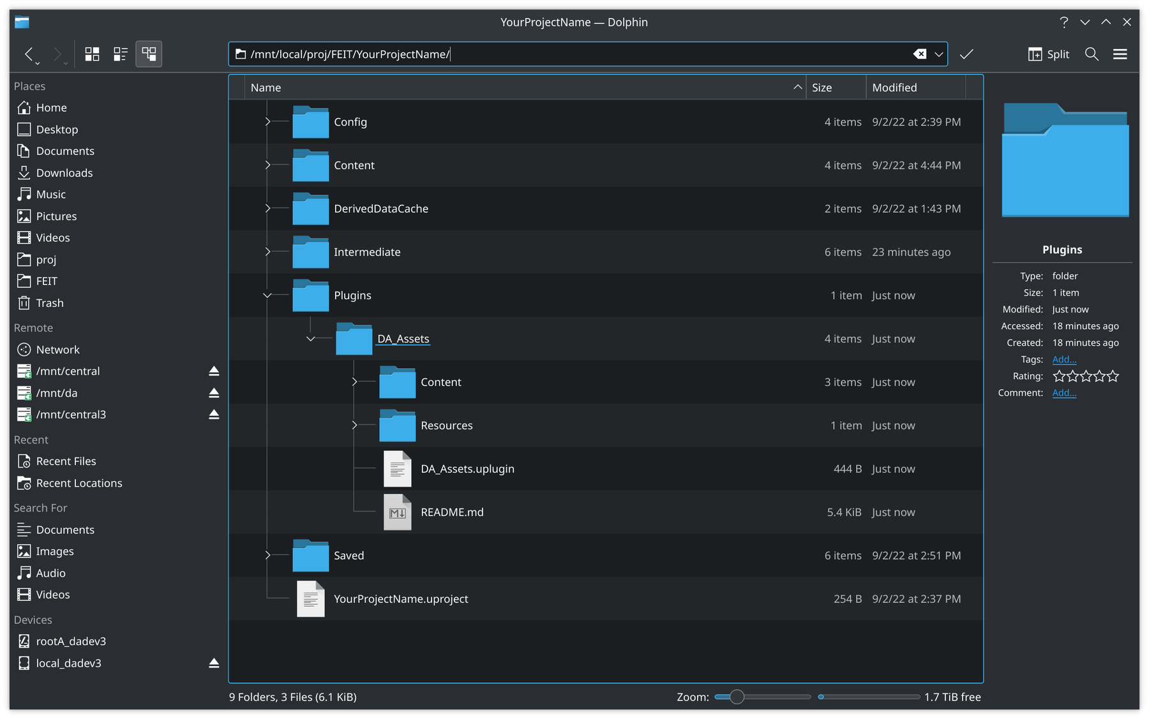Select the README.md markdown file icon

(397, 512)
